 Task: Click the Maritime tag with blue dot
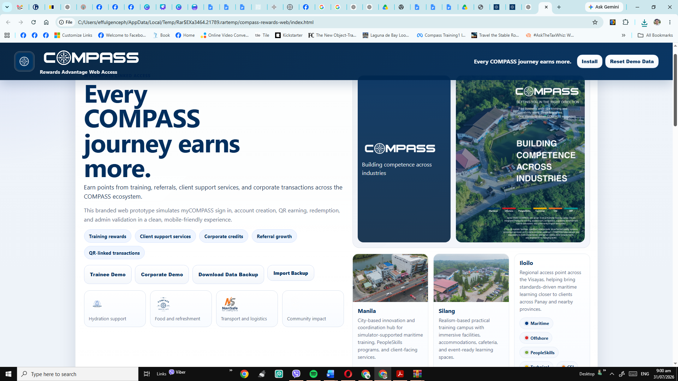pyautogui.click(x=536, y=323)
